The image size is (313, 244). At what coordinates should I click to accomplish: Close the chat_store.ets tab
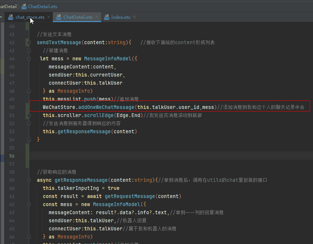click(48, 17)
